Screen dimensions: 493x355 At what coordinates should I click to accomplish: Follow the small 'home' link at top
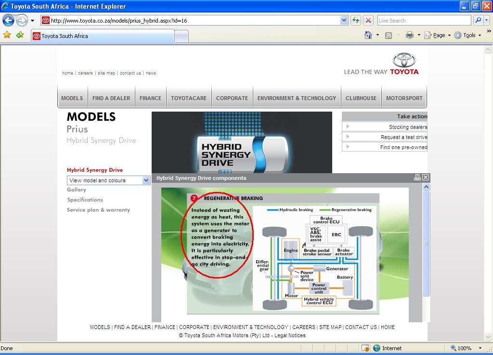point(67,73)
